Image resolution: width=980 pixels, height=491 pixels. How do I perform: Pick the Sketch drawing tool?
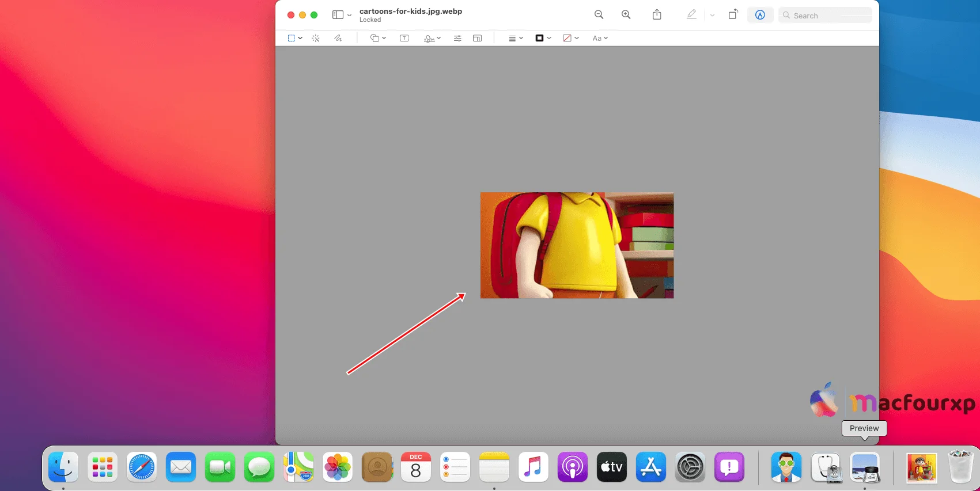click(338, 38)
